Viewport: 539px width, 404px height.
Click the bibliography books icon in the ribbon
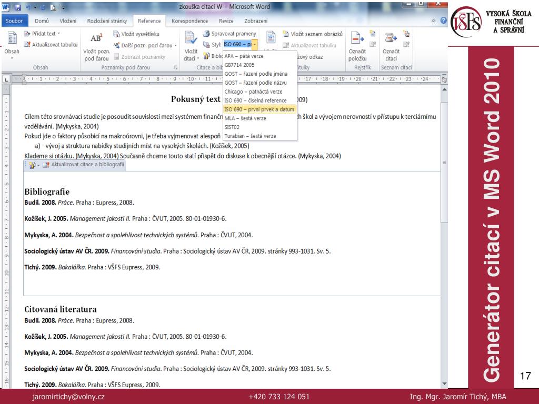[x=206, y=56]
